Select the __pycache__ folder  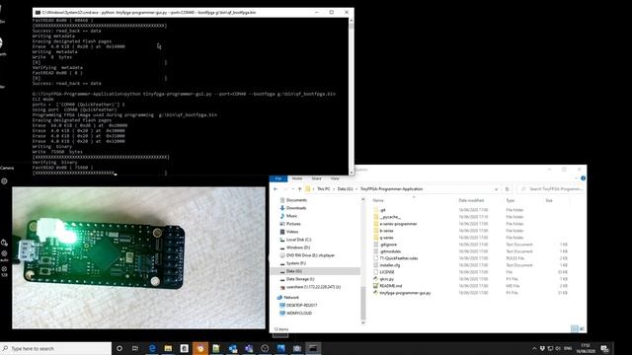pyautogui.click(x=390, y=217)
